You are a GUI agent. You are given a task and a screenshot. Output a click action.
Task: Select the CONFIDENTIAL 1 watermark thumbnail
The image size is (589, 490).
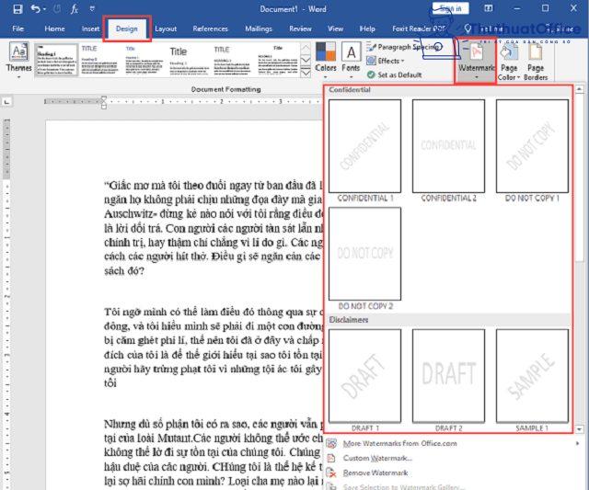(364, 147)
